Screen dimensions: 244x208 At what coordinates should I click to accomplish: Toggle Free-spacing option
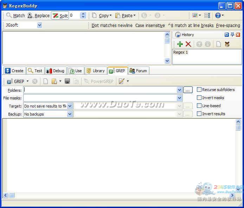click(228, 26)
